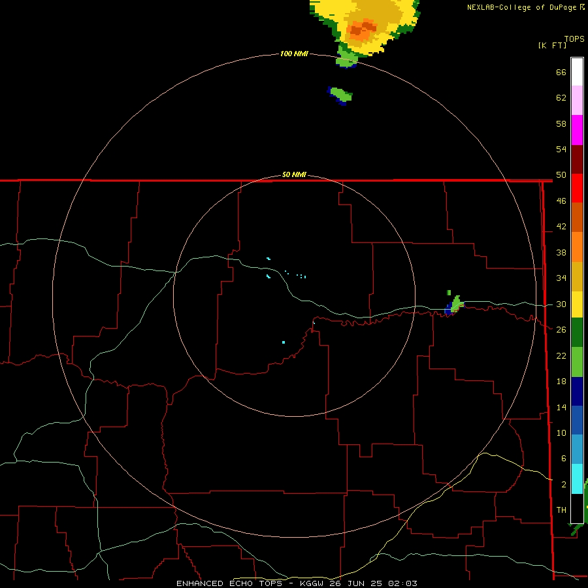Viewport: 588px width, 588px height.
Task: Select the light blue legend swatch
Action: (577, 449)
